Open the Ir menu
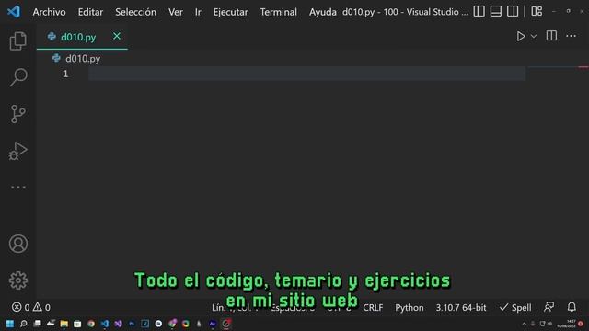This screenshot has width=589, height=331. 198,12
